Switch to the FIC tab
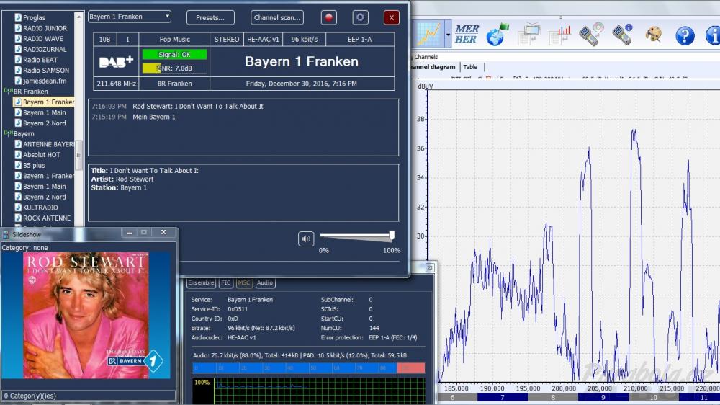Screen dimensions: 720x405 (x=225, y=282)
